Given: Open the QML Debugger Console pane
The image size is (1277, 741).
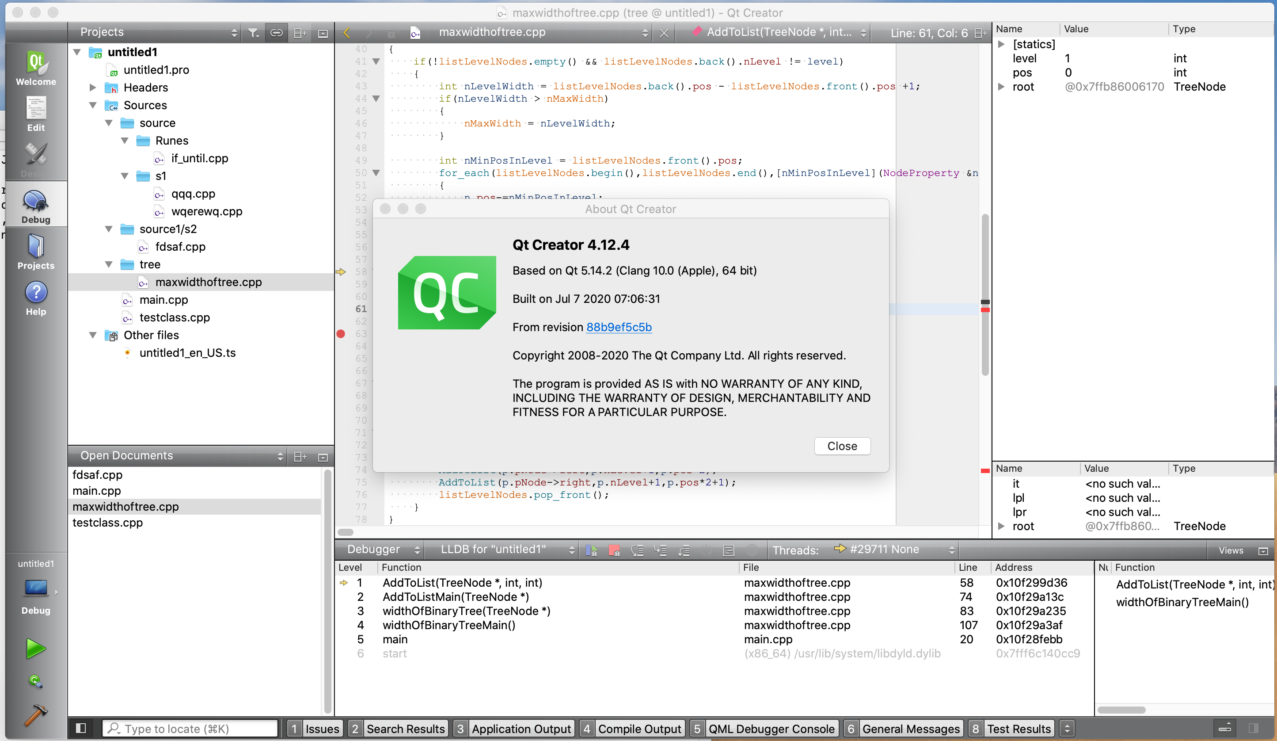Looking at the screenshot, I should coord(764,728).
